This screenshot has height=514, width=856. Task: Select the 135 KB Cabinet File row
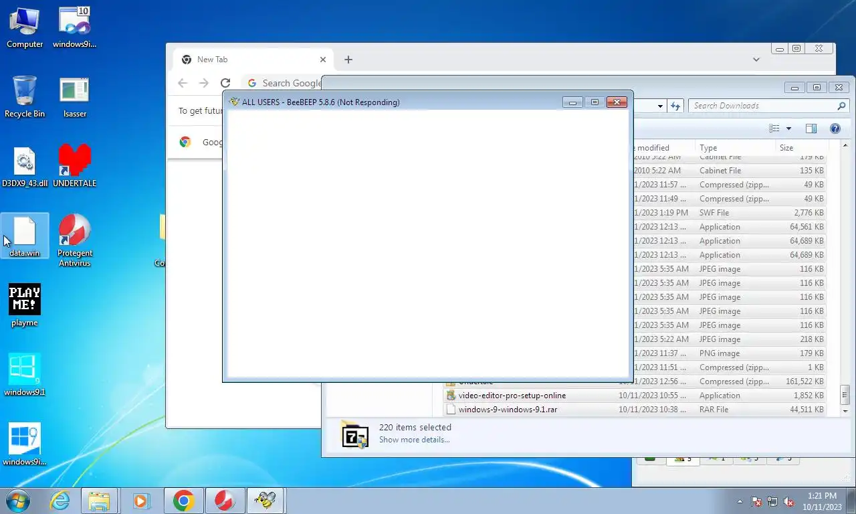(730, 171)
